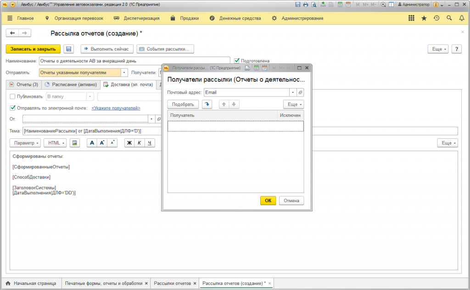Image resolution: width=470 pixels, height=290 pixels.
Task: Apply bold formatting with Ж button
Action: [x=129, y=143]
